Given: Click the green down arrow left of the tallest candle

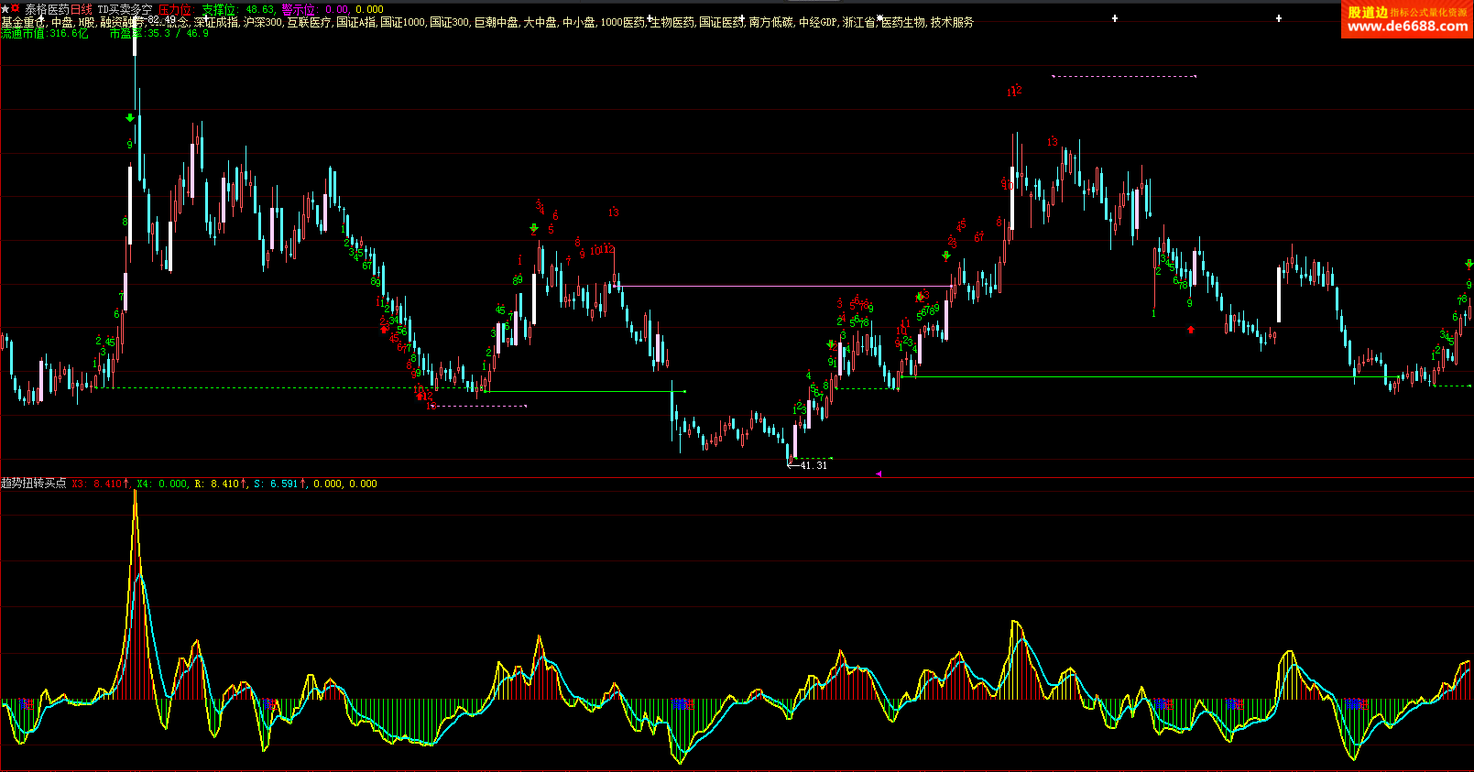Looking at the screenshot, I should click(x=130, y=118).
